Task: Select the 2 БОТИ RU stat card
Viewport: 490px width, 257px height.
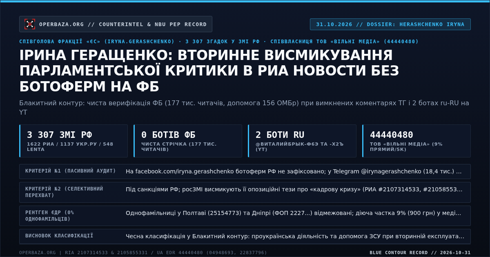Action: [x=302, y=141]
